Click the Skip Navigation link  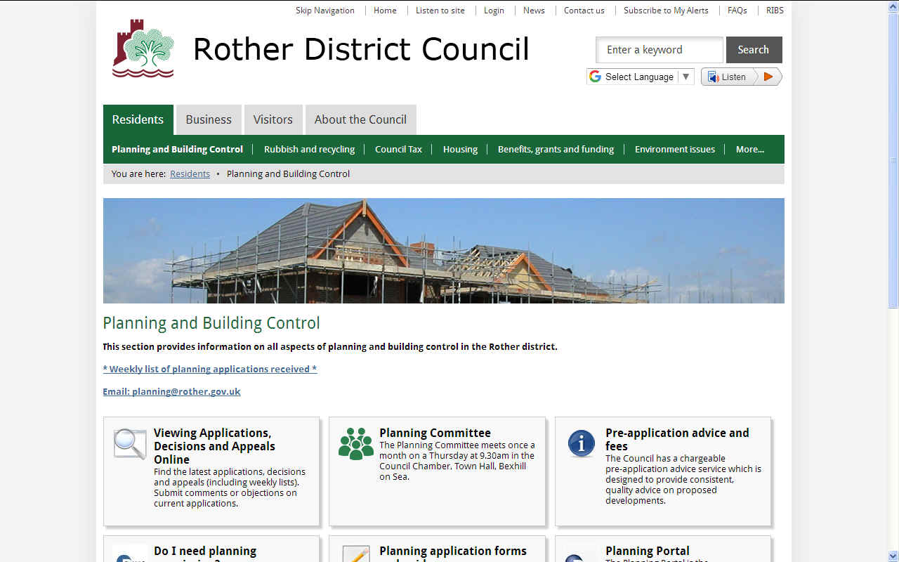(325, 11)
